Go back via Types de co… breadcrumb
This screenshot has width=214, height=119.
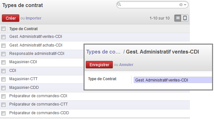[x=103, y=52]
